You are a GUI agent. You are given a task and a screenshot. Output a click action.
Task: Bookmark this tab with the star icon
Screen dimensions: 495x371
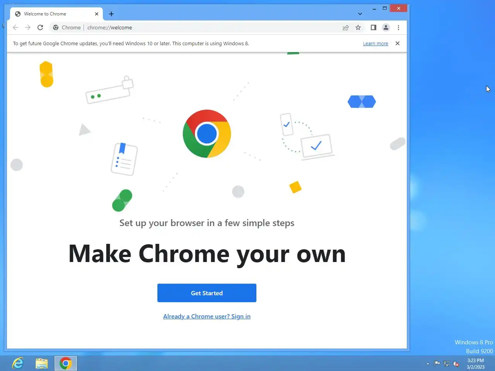(x=358, y=27)
